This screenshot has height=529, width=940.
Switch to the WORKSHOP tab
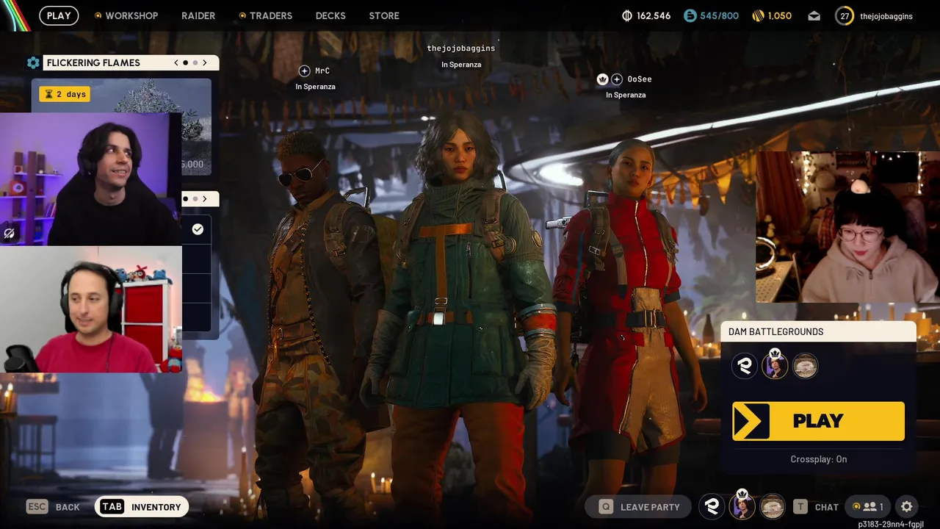pyautogui.click(x=131, y=15)
